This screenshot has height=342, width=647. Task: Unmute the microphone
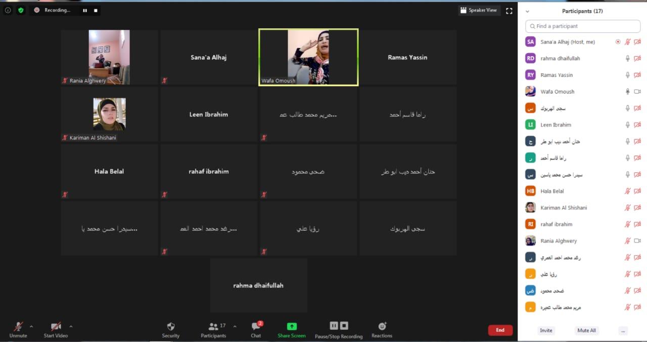(18, 327)
